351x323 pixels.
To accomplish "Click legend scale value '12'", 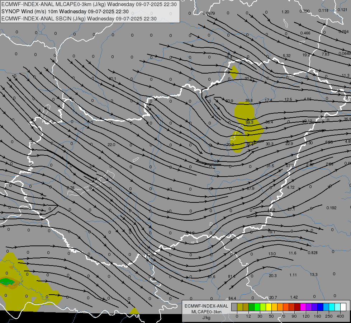I will click(248, 316).
